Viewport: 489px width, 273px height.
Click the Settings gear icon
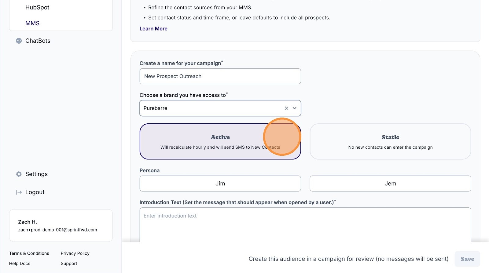[x=19, y=174]
